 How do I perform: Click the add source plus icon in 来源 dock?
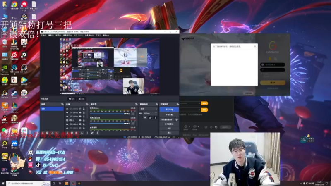(x=67, y=133)
